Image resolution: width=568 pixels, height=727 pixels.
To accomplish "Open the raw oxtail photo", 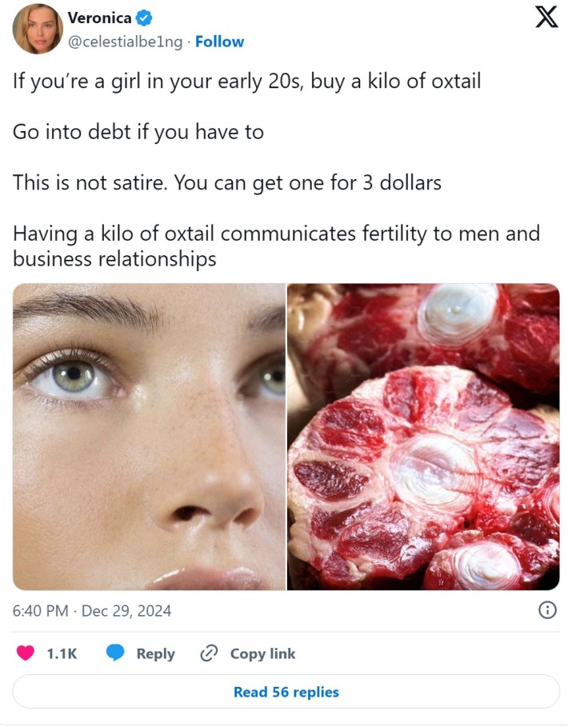I will (x=423, y=437).
